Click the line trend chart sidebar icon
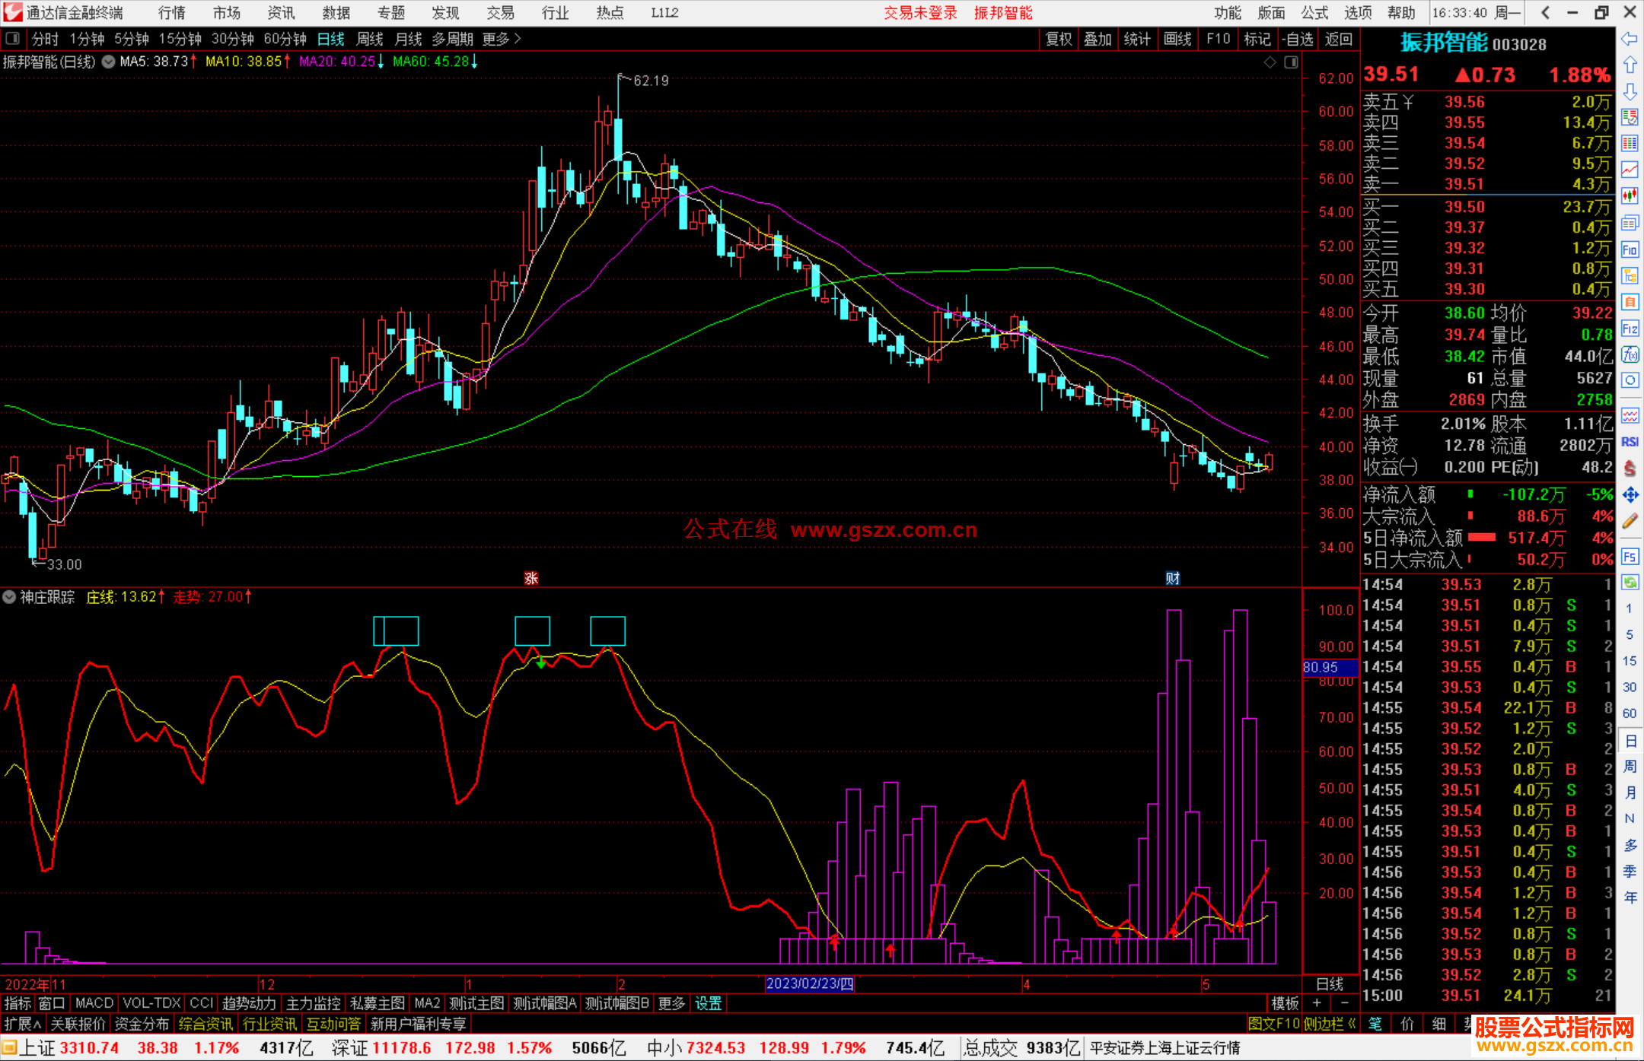 [1630, 170]
